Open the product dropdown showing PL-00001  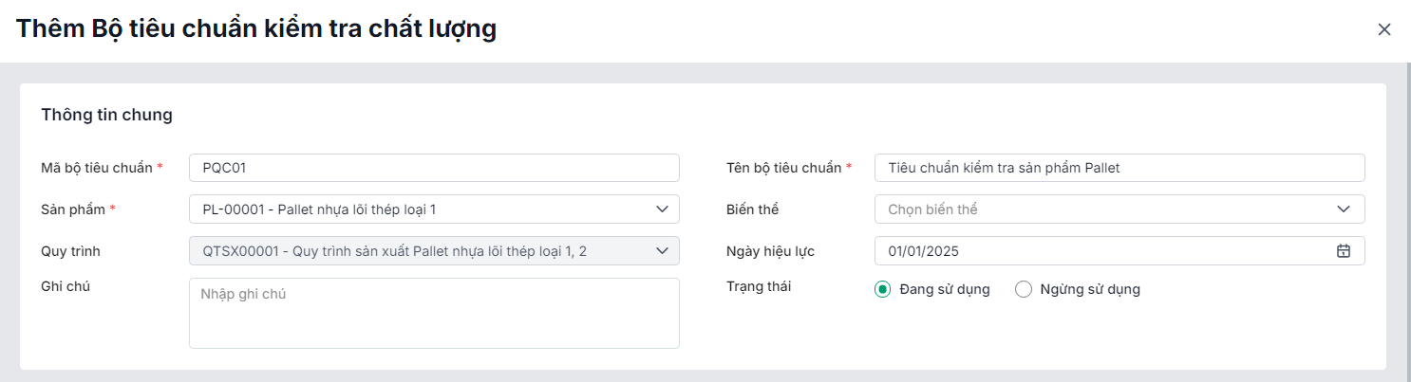pyautogui.click(x=418, y=209)
